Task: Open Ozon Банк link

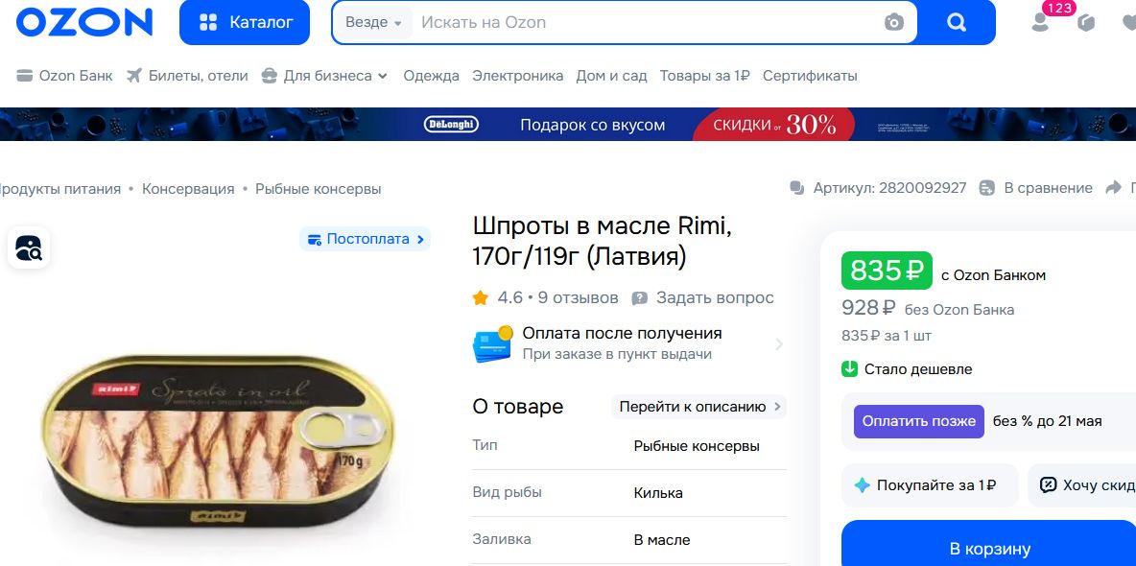Action: (x=76, y=76)
